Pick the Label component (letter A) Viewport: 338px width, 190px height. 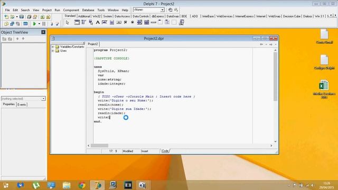98,22
